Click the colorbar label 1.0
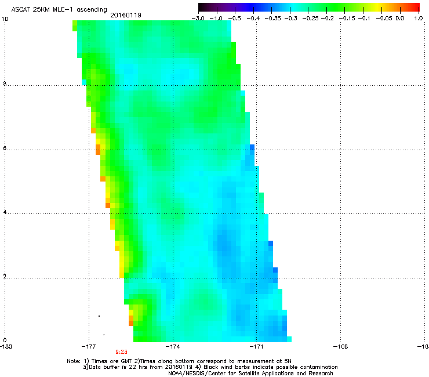This screenshot has height=377, width=429. point(419,19)
